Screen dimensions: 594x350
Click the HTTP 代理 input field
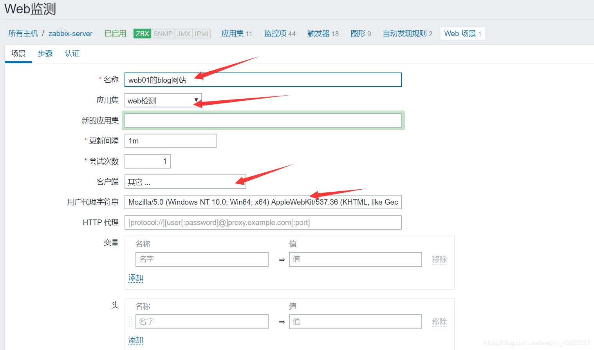point(263,223)
